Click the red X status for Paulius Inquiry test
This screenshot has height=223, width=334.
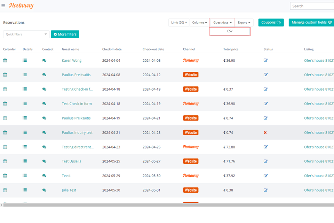(265, 132)
